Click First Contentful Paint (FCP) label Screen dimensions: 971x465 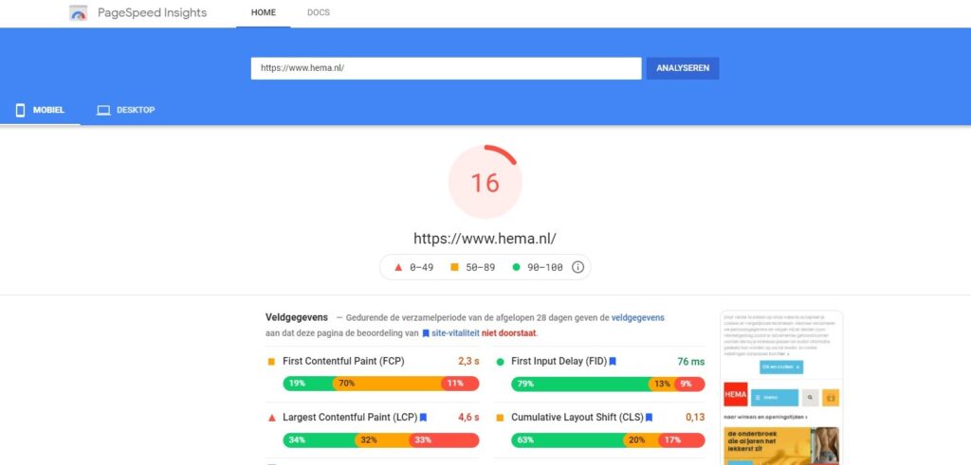tap(343, 362)
